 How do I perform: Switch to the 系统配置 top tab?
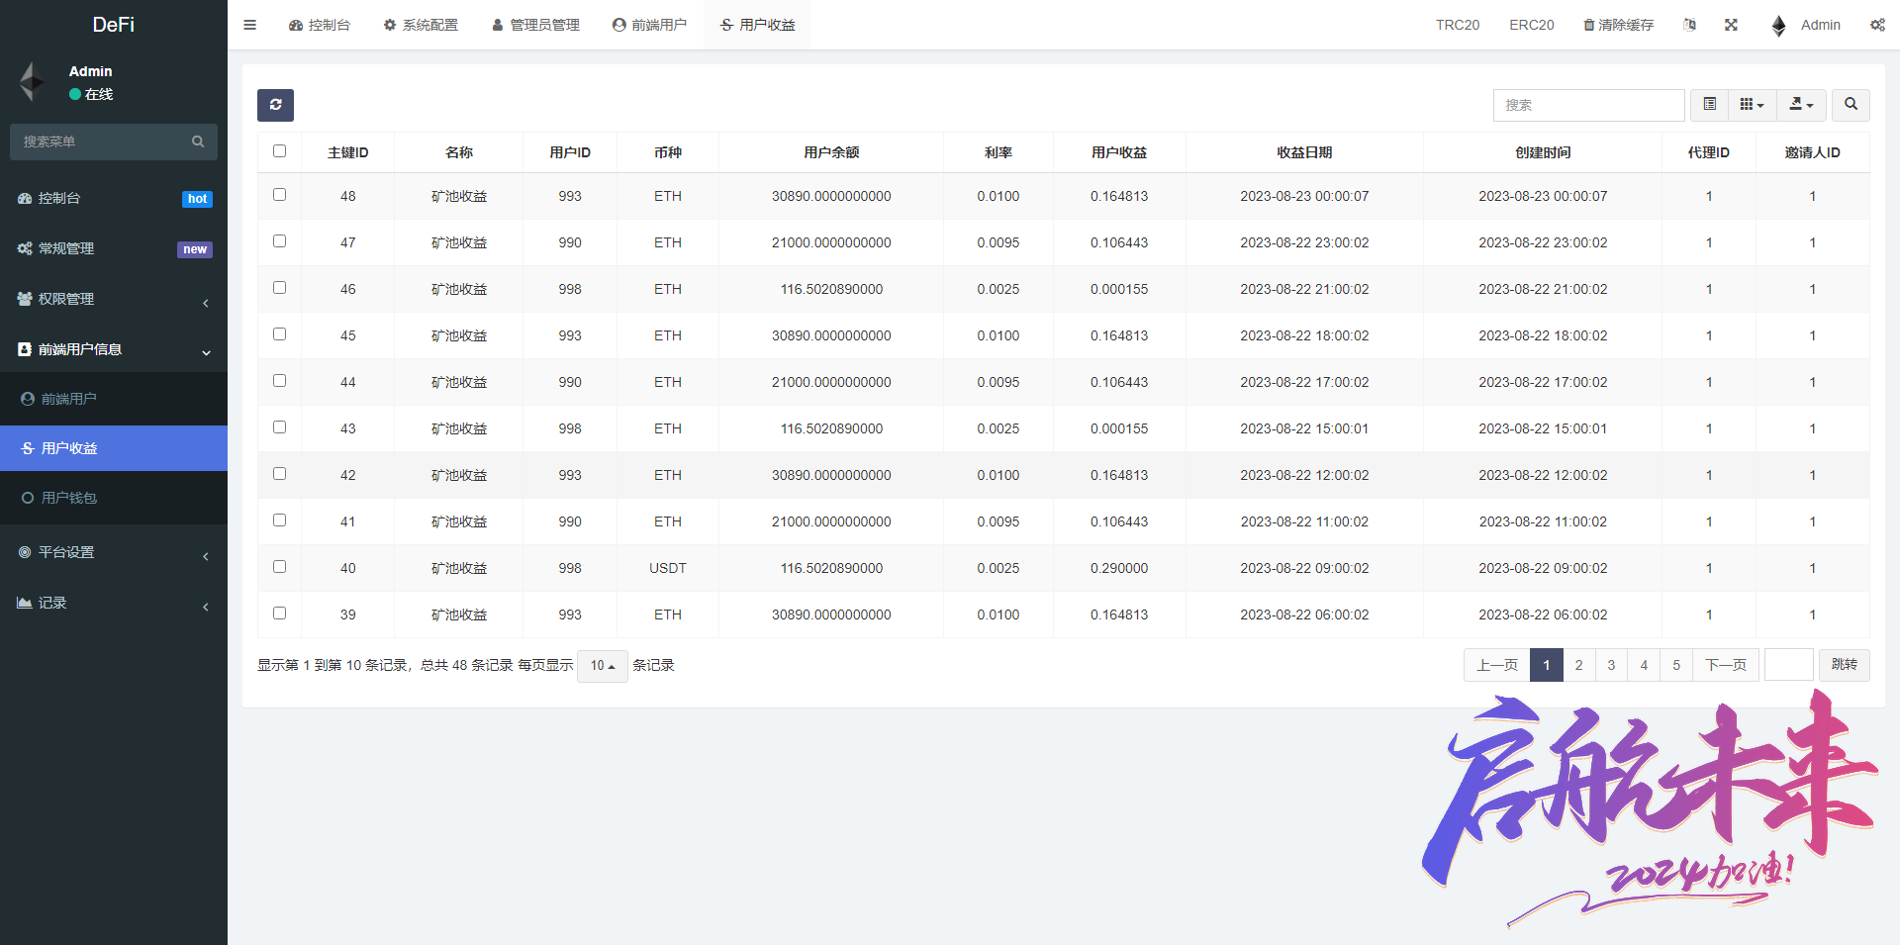point(421,25)
